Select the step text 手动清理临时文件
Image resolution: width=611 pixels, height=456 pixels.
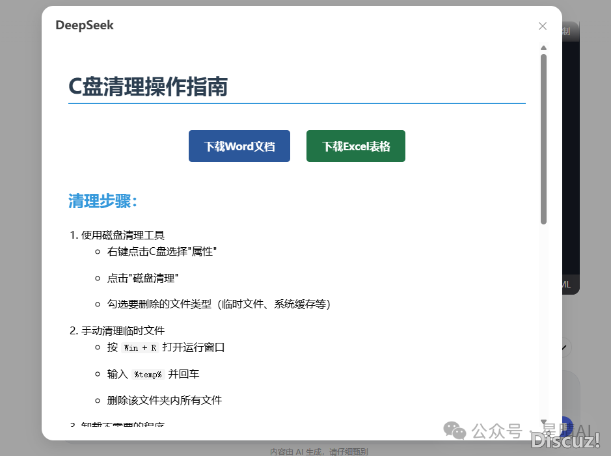pyautogui.click(x=123, y=330)
